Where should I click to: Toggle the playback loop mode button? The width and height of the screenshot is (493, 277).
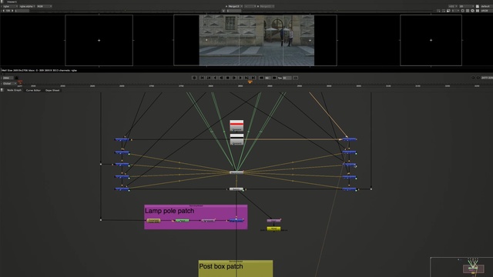pyautogui.click(x=296, y=78)
